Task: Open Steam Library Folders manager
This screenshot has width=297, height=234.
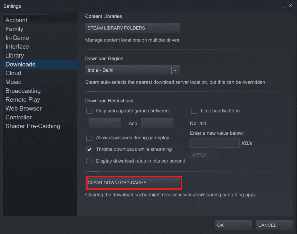Action: tap(132, 28)
